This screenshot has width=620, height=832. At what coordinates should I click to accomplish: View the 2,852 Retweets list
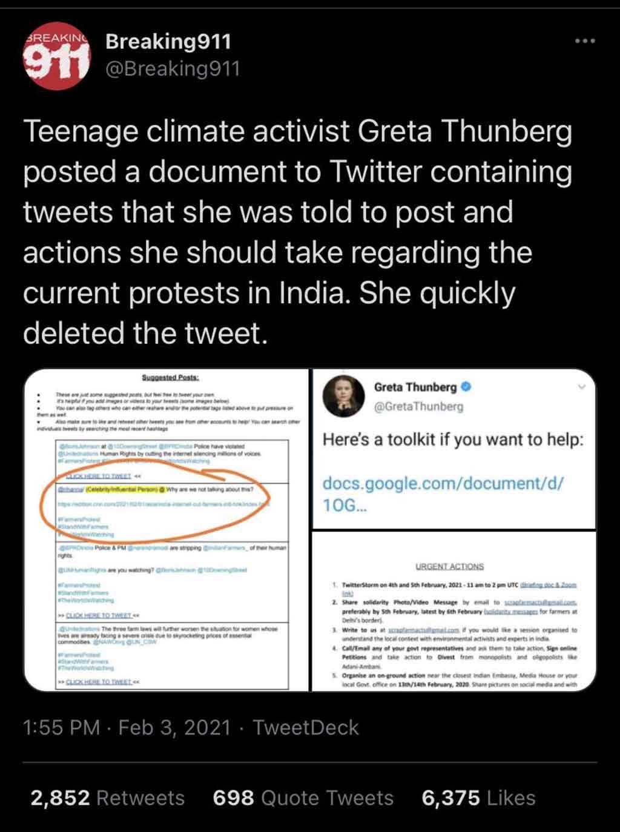[107, 798]
